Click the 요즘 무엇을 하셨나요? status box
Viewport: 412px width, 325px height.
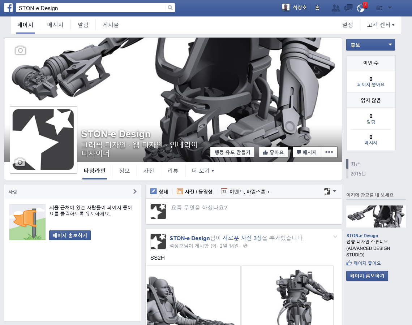pyautogui.click(x=244, y=211)
